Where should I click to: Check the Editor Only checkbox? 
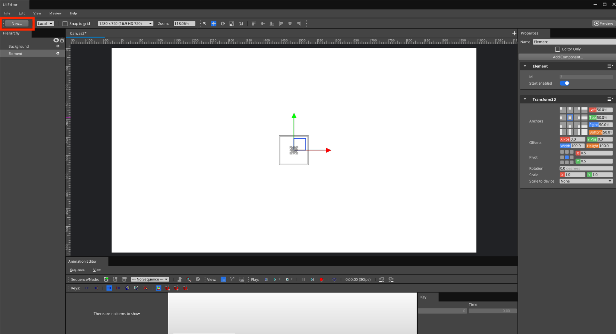tap(557, 49)
